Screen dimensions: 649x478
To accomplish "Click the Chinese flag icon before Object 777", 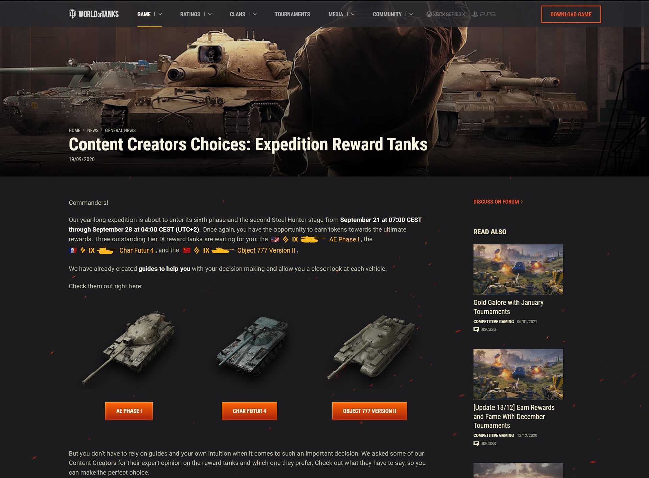I will click(187, 250).
